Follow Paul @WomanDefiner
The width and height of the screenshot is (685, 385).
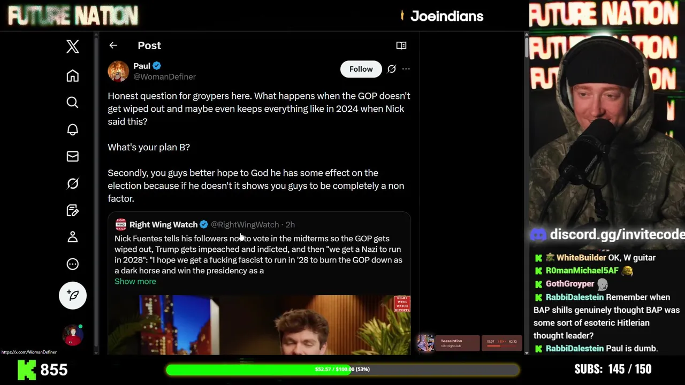click(x=361, y=69)
